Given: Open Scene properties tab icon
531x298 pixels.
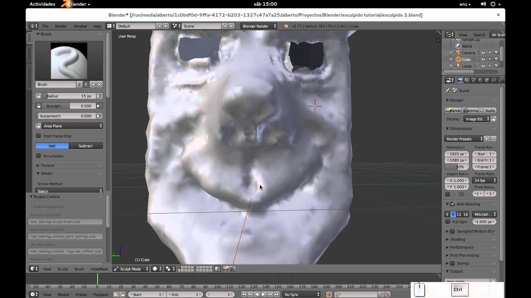Looking at the screenshot, I should point(473,80).
